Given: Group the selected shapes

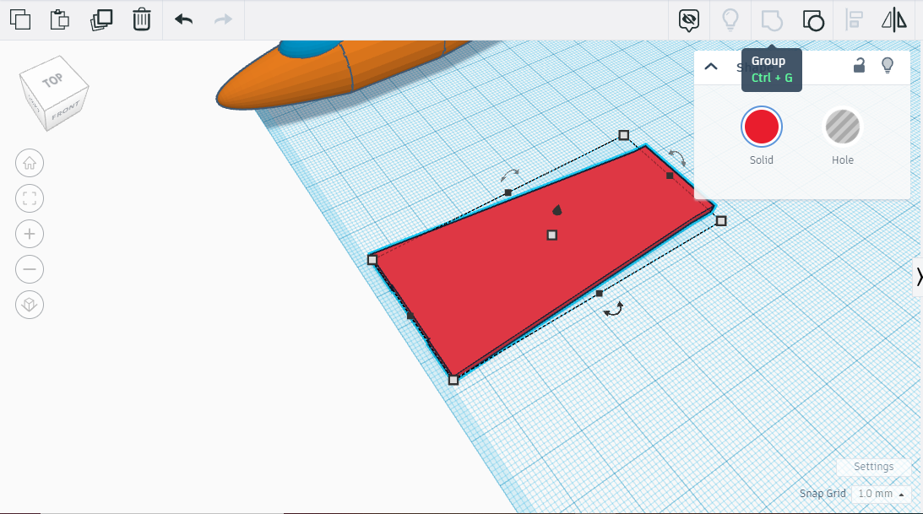Looking at the screenshot, I should 772,20.
